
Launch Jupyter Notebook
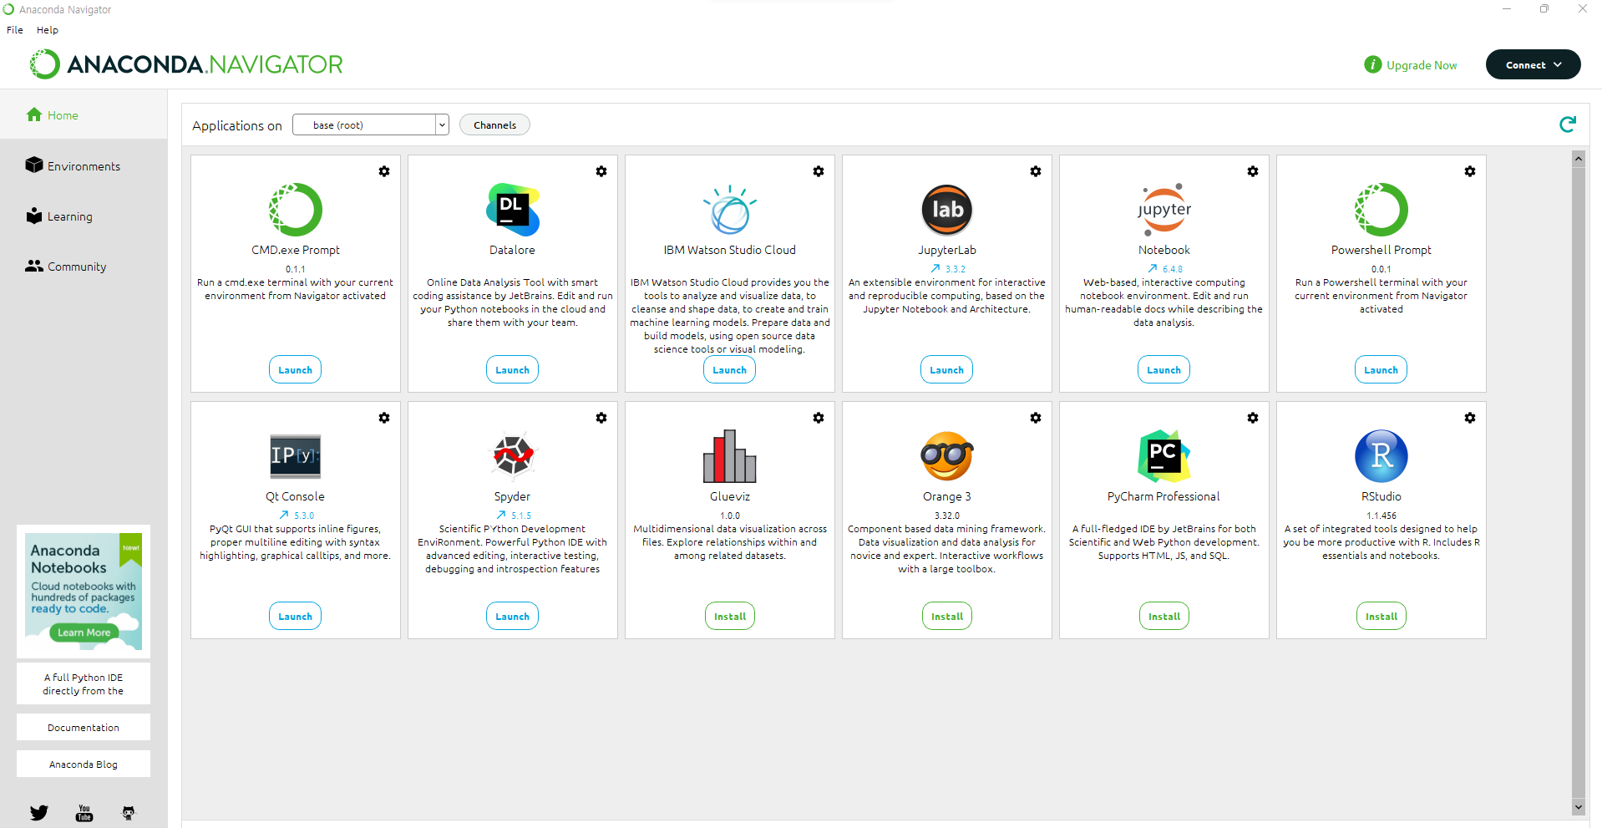(1164, 369)
